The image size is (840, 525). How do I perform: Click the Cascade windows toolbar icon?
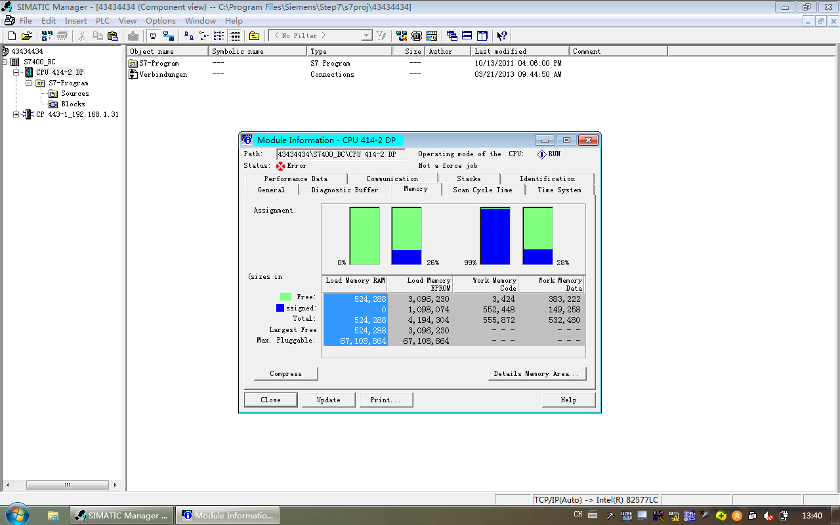point(451,35)
